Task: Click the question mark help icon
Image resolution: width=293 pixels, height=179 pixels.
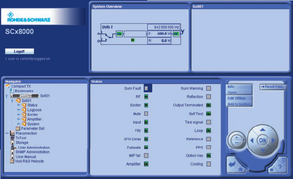Action: click(x=280, y=167)
